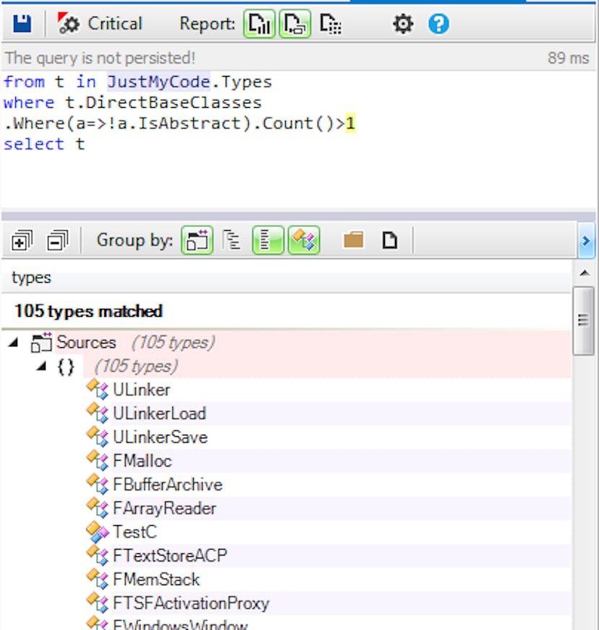The height and width of the screenshot is (630, 599).
Task: Open the hidden toolbar items via the blue chevron
Action: coord(586,241)
